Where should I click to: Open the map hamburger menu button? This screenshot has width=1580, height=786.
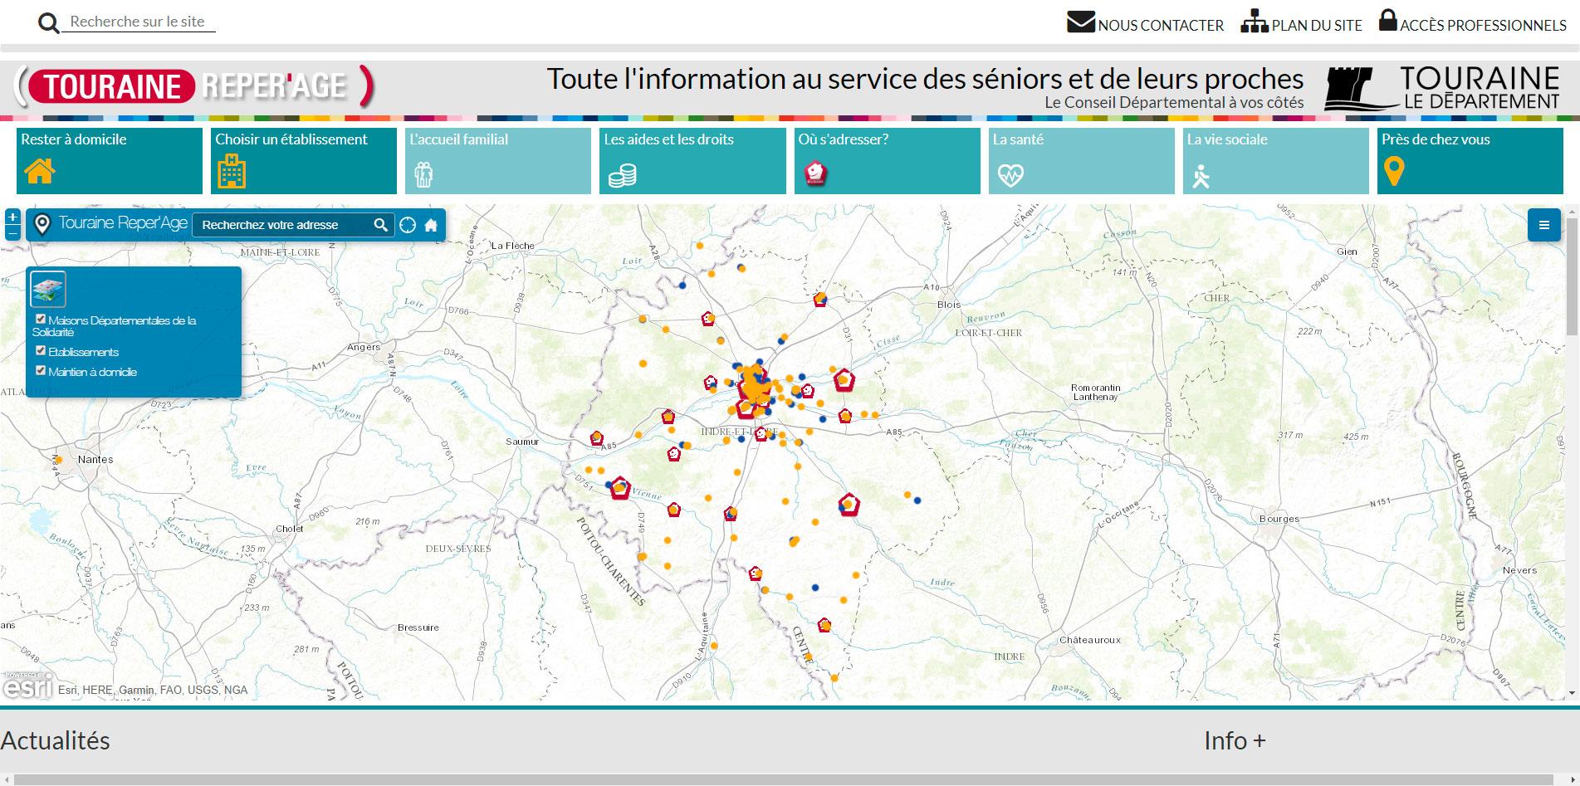point(1544,225)
